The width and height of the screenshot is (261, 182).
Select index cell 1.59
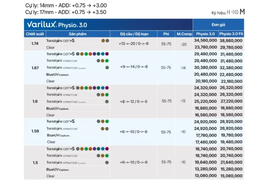(x=35, y=131)
